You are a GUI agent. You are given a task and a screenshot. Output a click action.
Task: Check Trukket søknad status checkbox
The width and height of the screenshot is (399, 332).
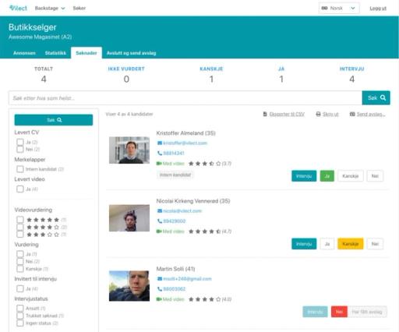point(20,316)
